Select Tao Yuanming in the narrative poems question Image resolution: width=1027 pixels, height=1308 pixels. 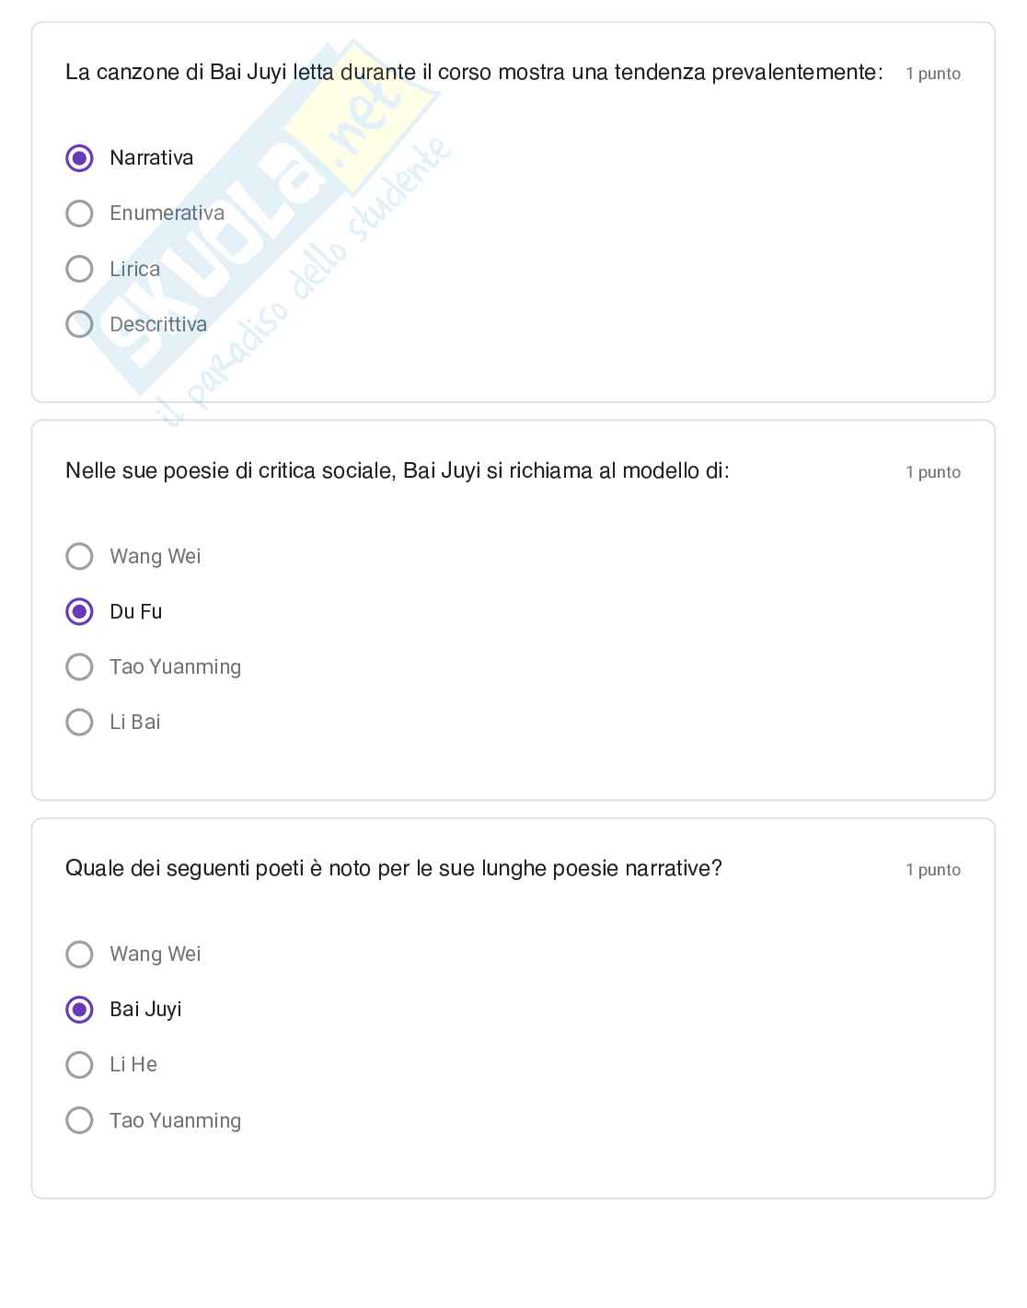80,1120
